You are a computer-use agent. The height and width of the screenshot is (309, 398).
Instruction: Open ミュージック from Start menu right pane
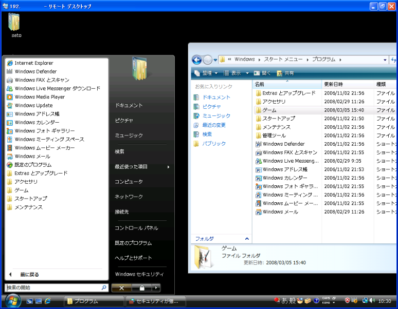129,136
